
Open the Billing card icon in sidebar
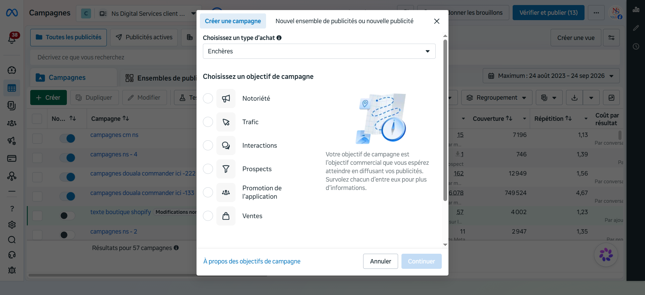(x=12, y=158)
